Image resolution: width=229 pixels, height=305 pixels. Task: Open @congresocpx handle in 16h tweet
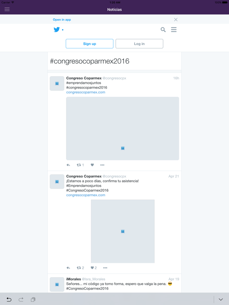(114, 78)
